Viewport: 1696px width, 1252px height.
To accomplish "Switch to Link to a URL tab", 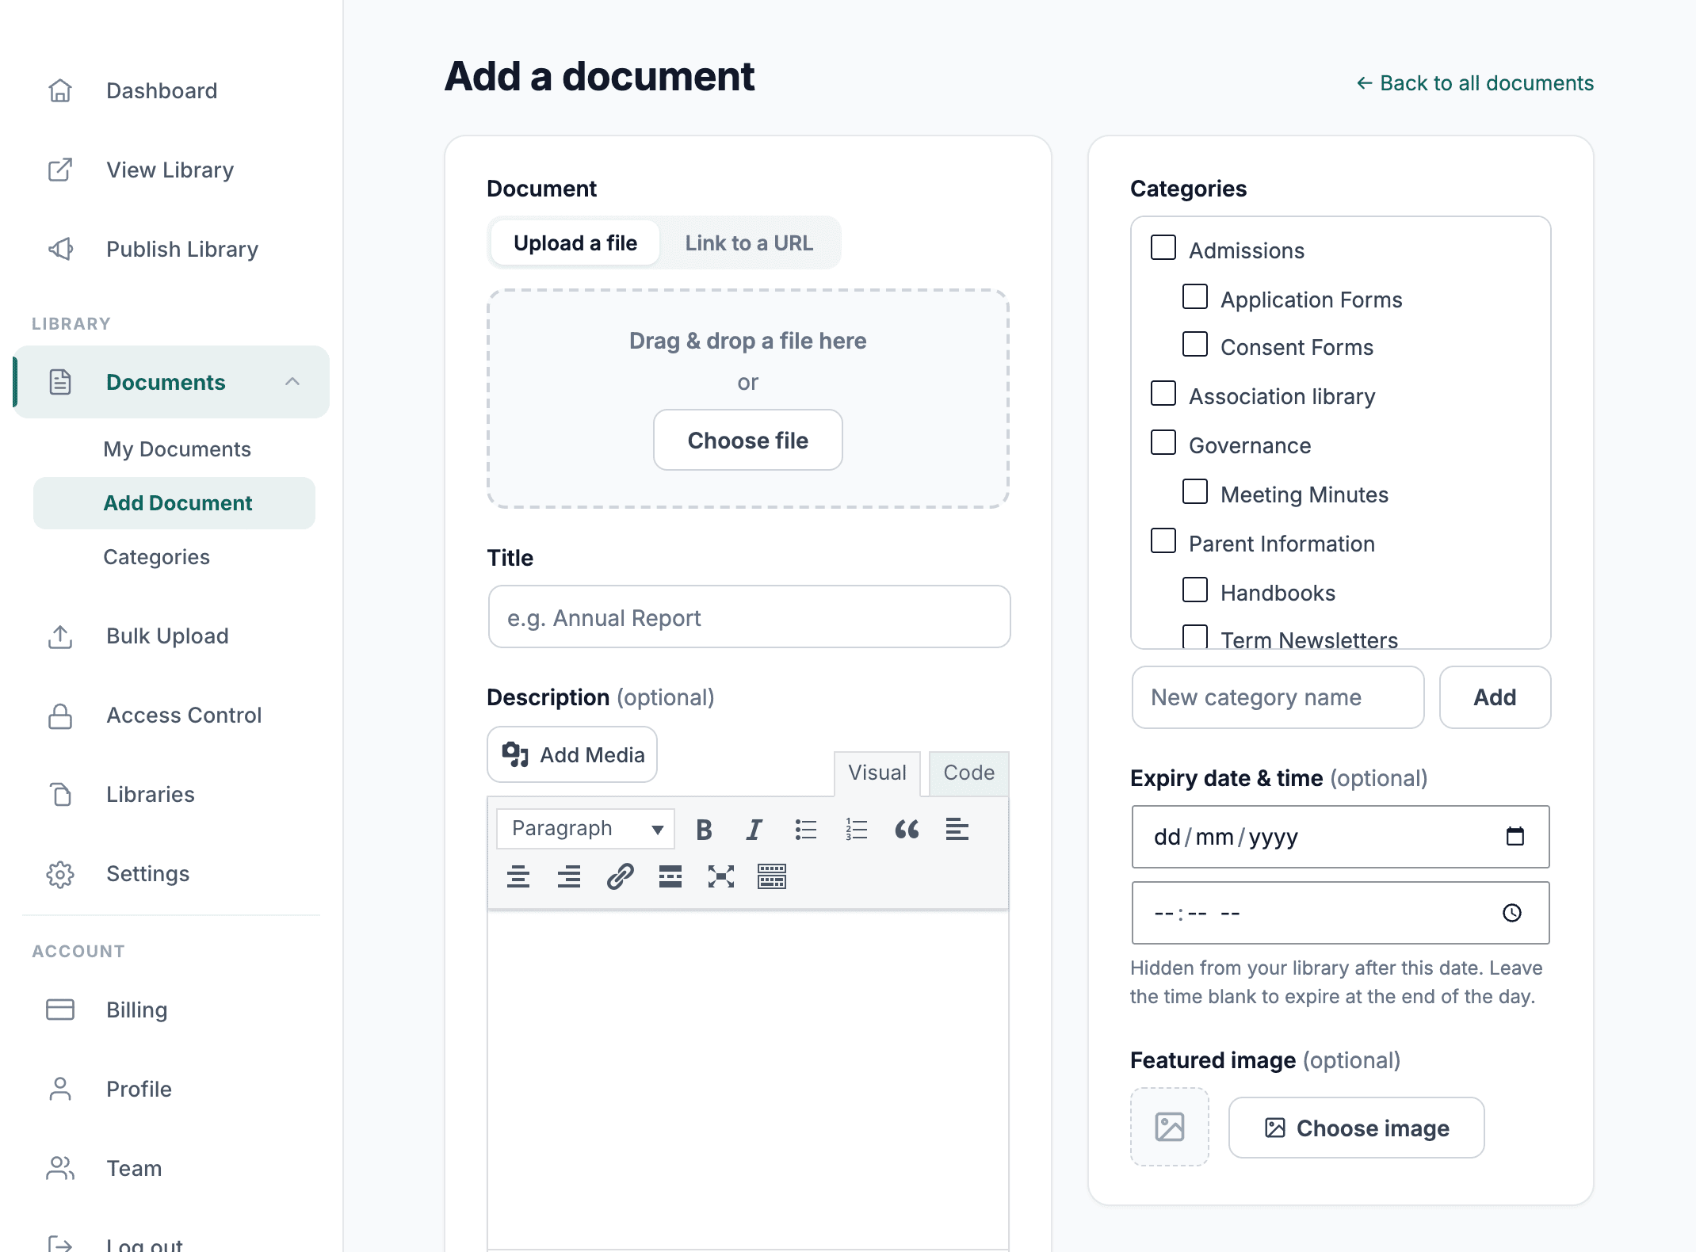I will [x=749, y=243].
